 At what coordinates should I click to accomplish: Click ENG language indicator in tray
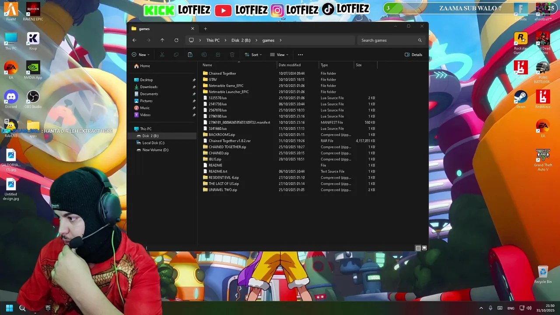511,308
